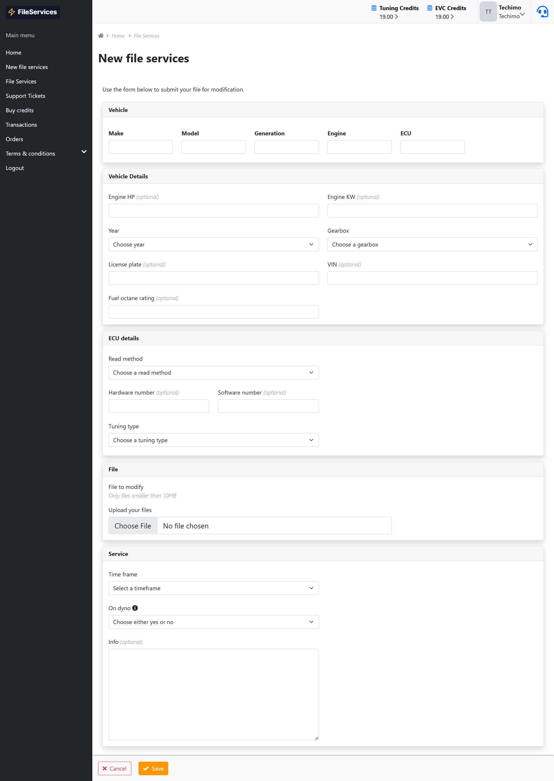554x781 pixels.
Task: Click the 'No file chosen' text
Action: pyautogui.click(x=186, y=526)
